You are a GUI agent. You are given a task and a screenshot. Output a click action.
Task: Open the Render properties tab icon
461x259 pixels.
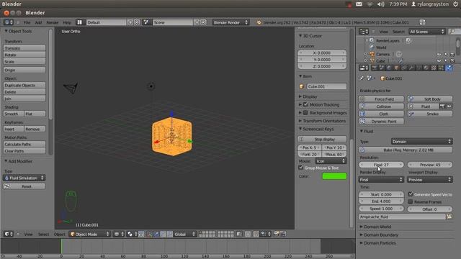(x=375, y=68)
